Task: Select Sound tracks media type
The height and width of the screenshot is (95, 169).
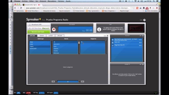Action: click(40, 49)
